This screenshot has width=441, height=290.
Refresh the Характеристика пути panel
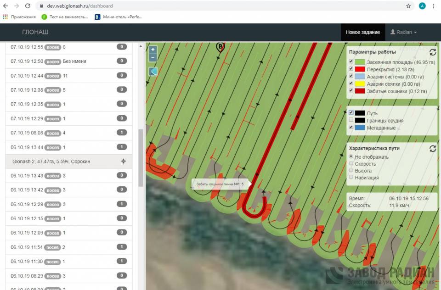[x=433, y=148]
